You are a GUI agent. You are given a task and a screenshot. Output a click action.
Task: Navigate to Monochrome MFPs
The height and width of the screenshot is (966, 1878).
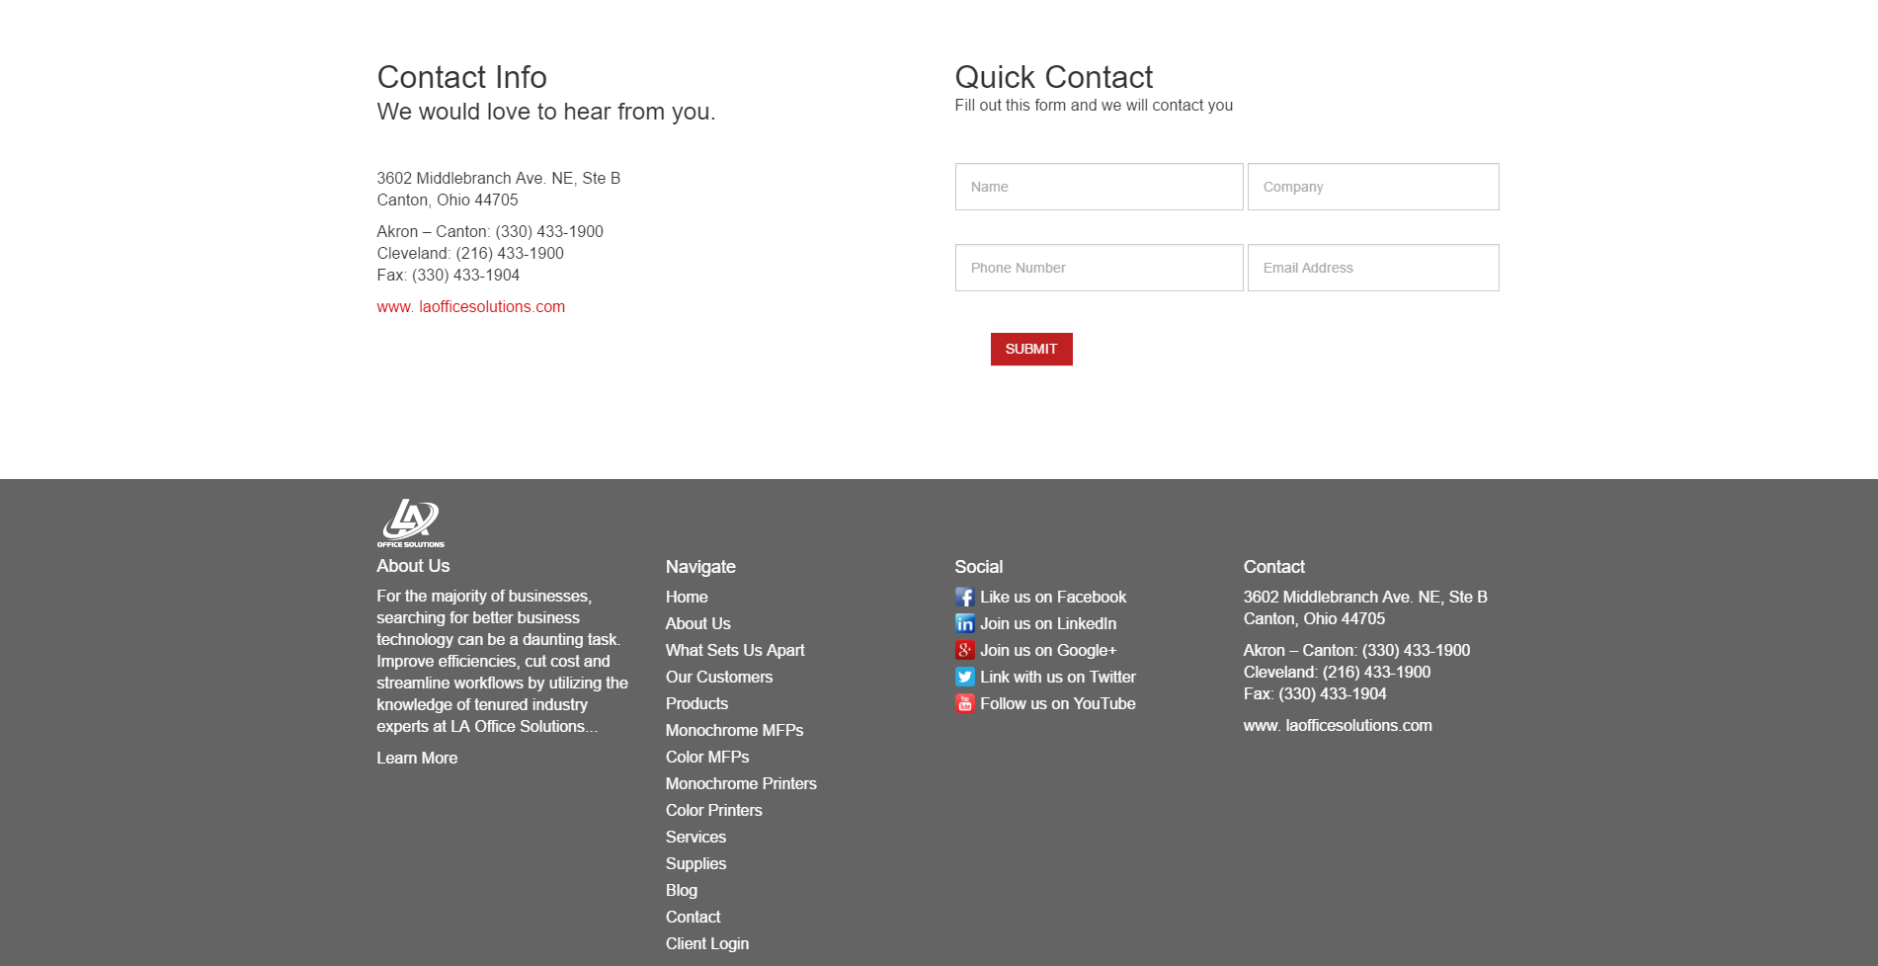(734, 730)
